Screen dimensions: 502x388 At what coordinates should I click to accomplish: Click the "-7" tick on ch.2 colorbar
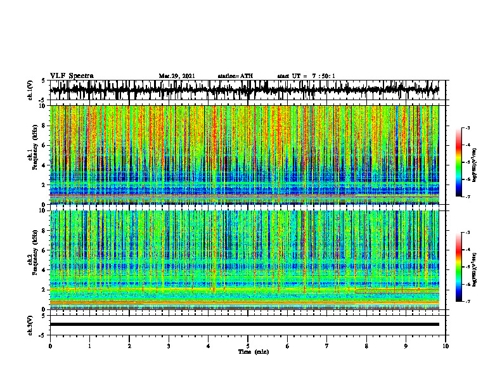pyautogui.click(x=468, y=301)
